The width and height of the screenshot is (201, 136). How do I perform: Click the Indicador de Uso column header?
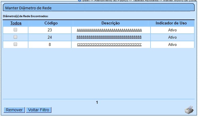(171, 23)
